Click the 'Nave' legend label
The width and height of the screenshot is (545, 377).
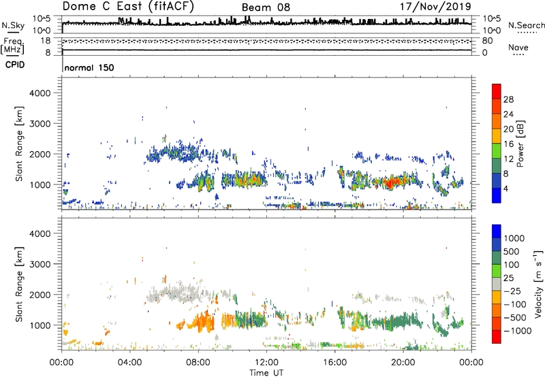point(518,47)
